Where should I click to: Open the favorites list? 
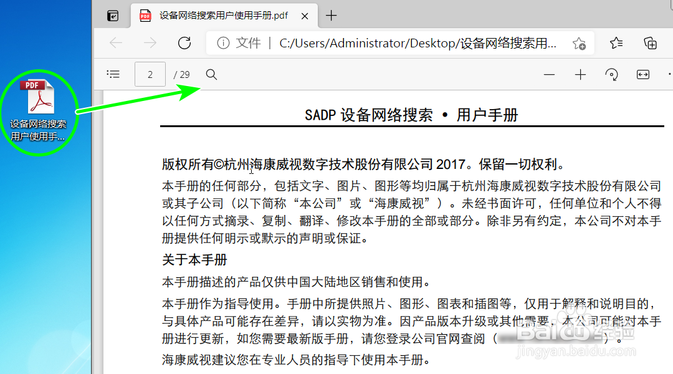pyautogui.click(x=616, y=43)
